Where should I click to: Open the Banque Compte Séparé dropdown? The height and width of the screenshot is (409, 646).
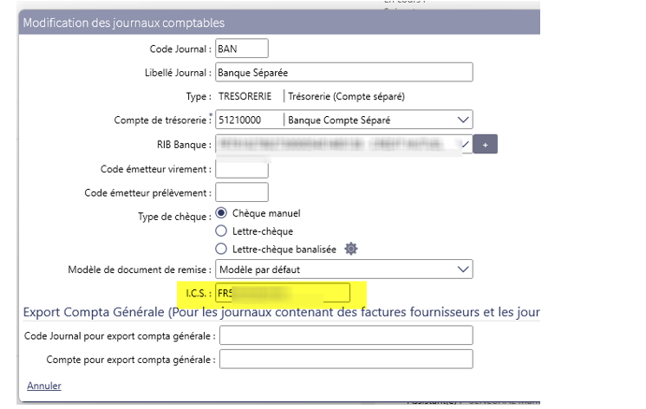coord(463,120)
